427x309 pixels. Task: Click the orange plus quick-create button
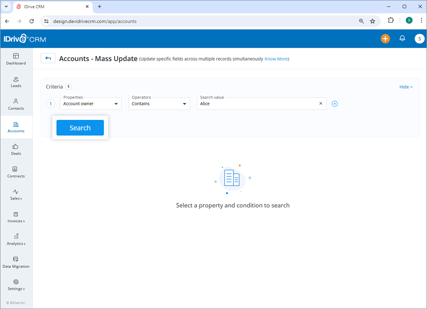(385, 39)
